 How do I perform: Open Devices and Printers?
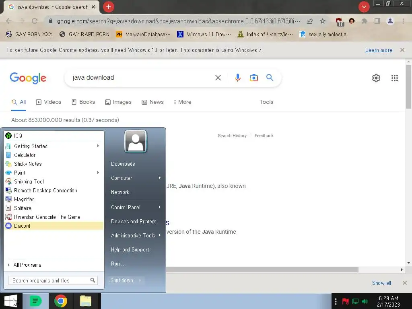tap(134, 222)
